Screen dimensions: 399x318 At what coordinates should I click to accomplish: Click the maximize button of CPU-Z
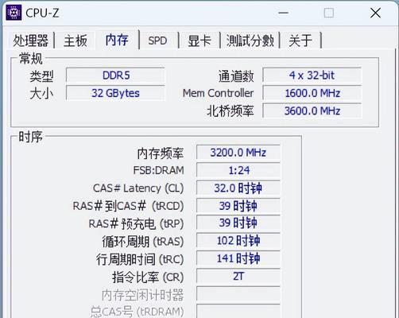click(329, 13)
